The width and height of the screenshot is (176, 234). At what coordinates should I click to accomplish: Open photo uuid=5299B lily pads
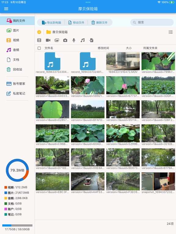(123, 135)
